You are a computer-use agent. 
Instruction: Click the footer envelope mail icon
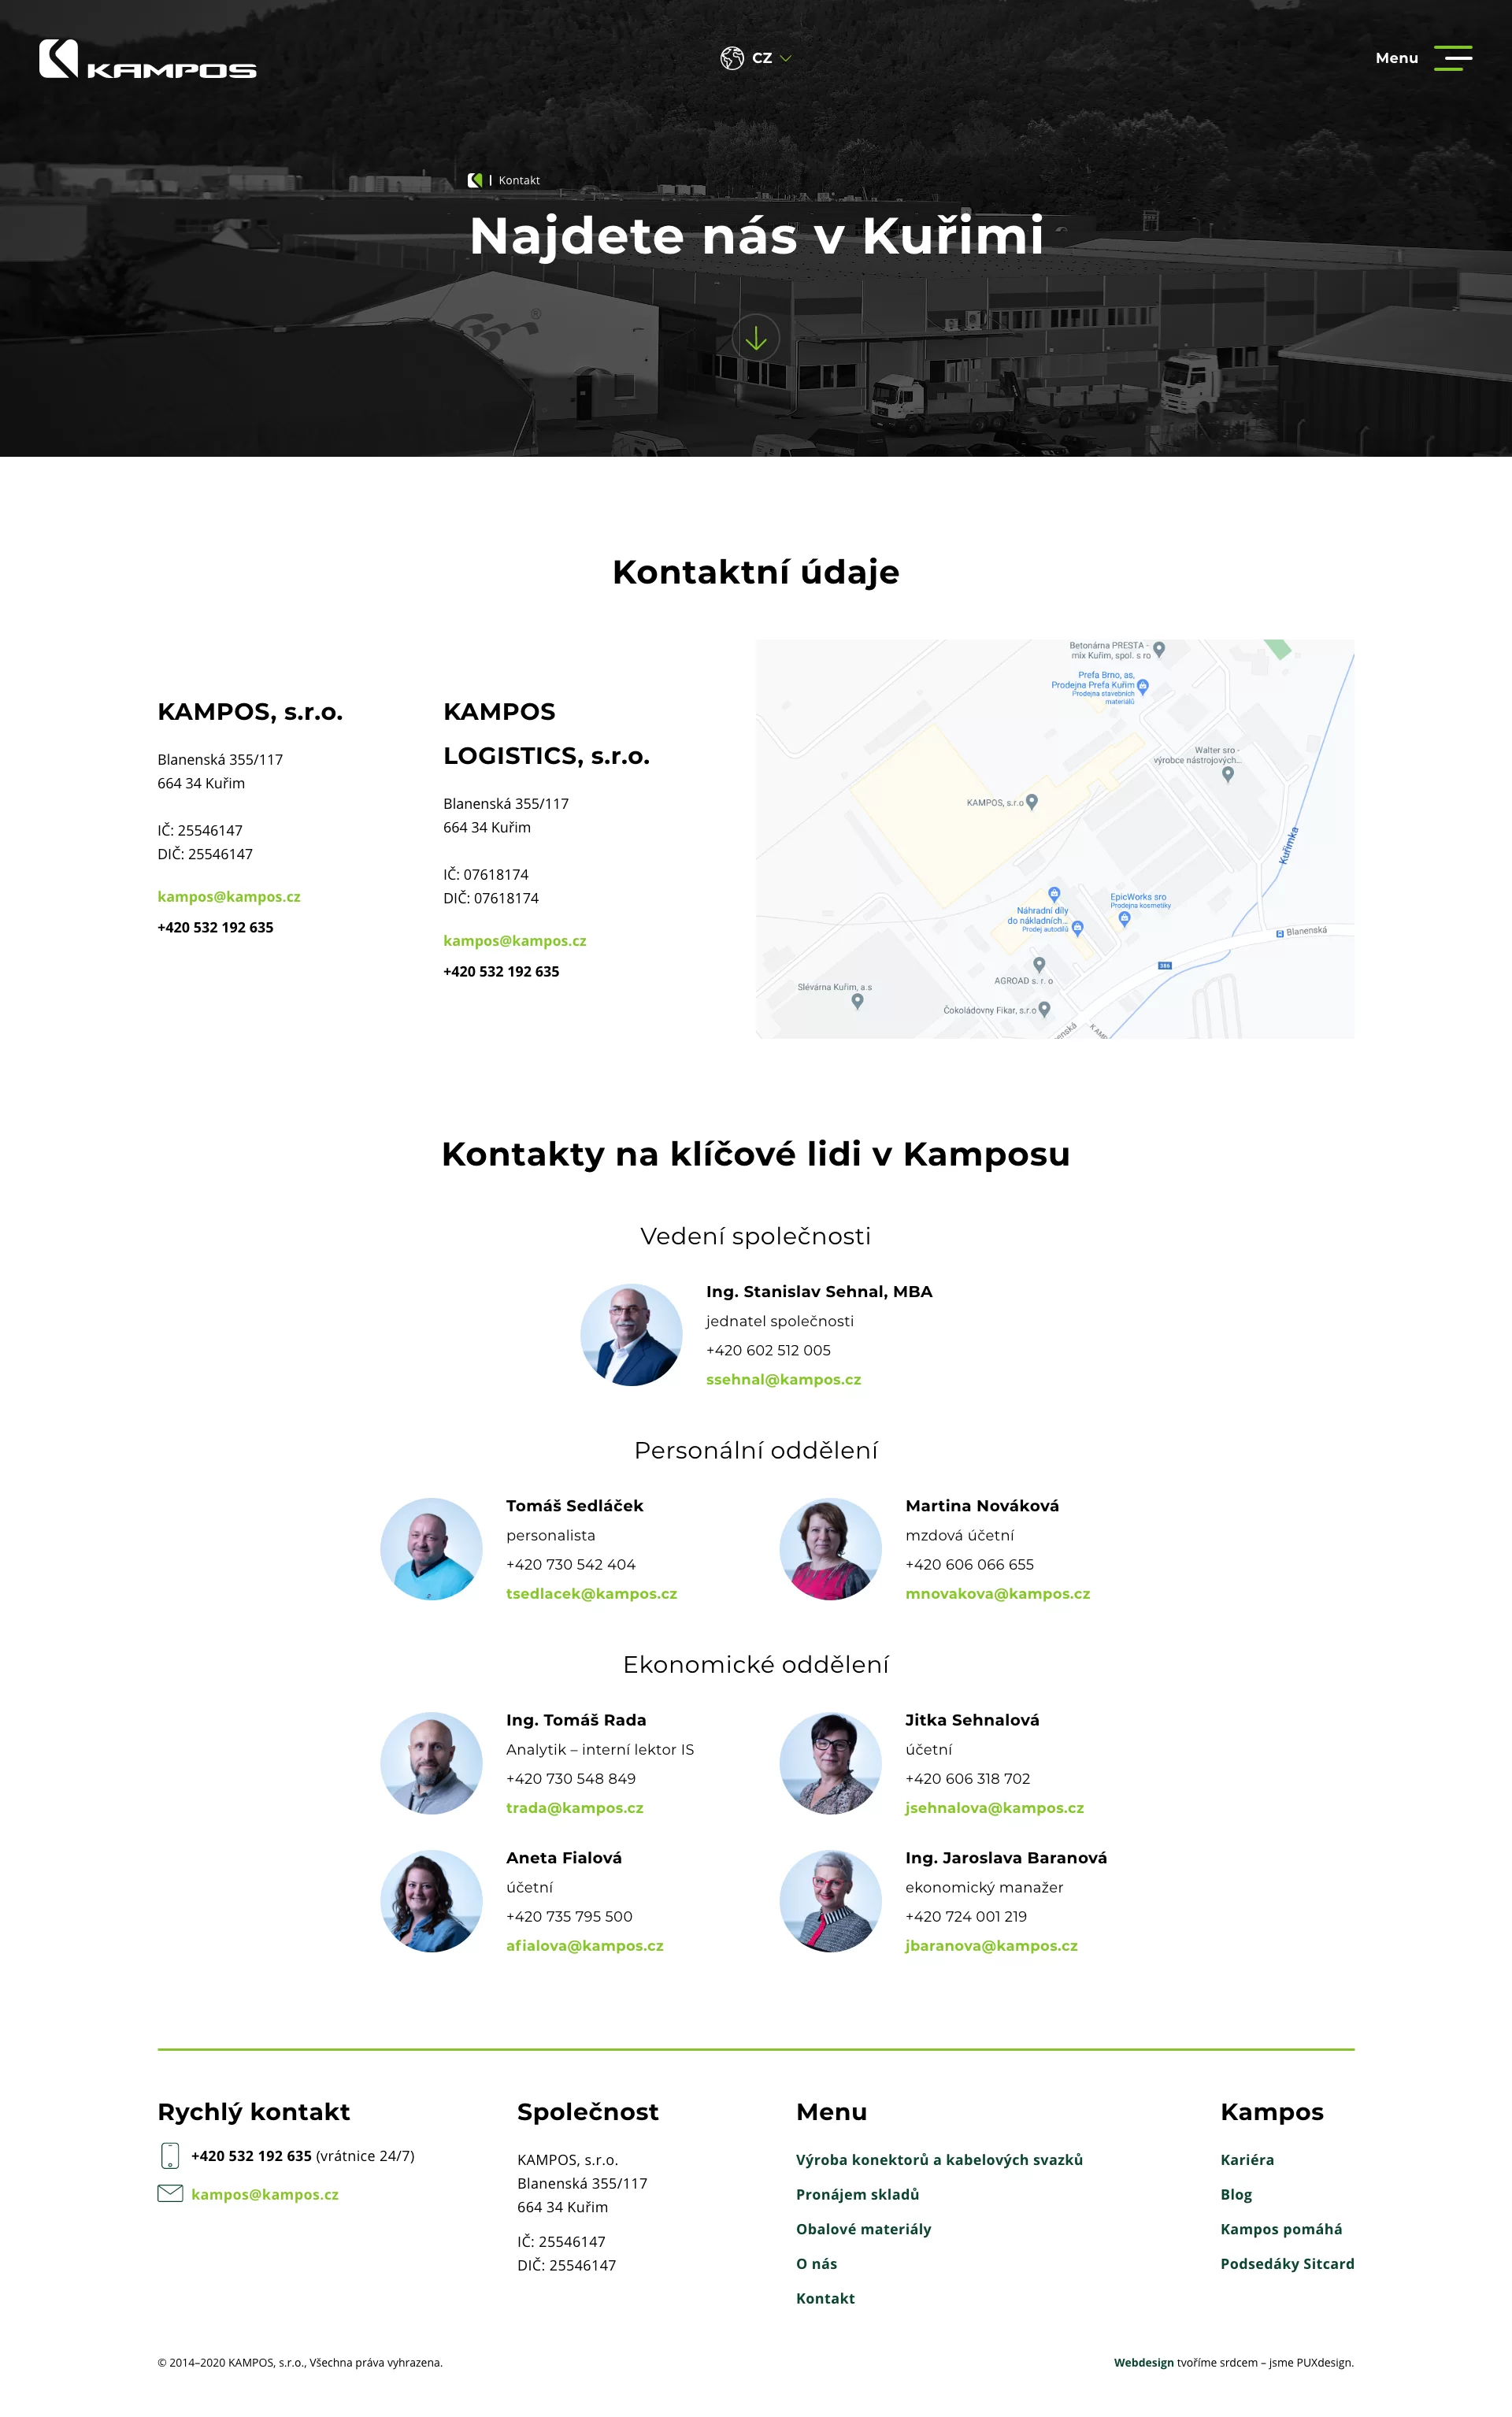[x=170, y=2193]
